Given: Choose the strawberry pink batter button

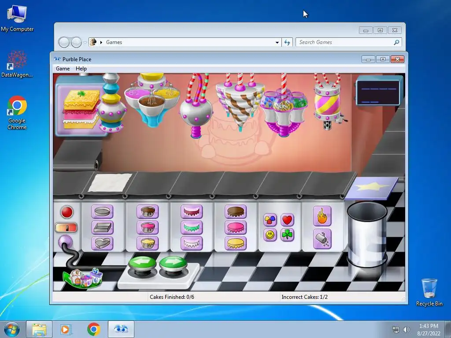Looking at the screenshot, I should pos(148,228).
